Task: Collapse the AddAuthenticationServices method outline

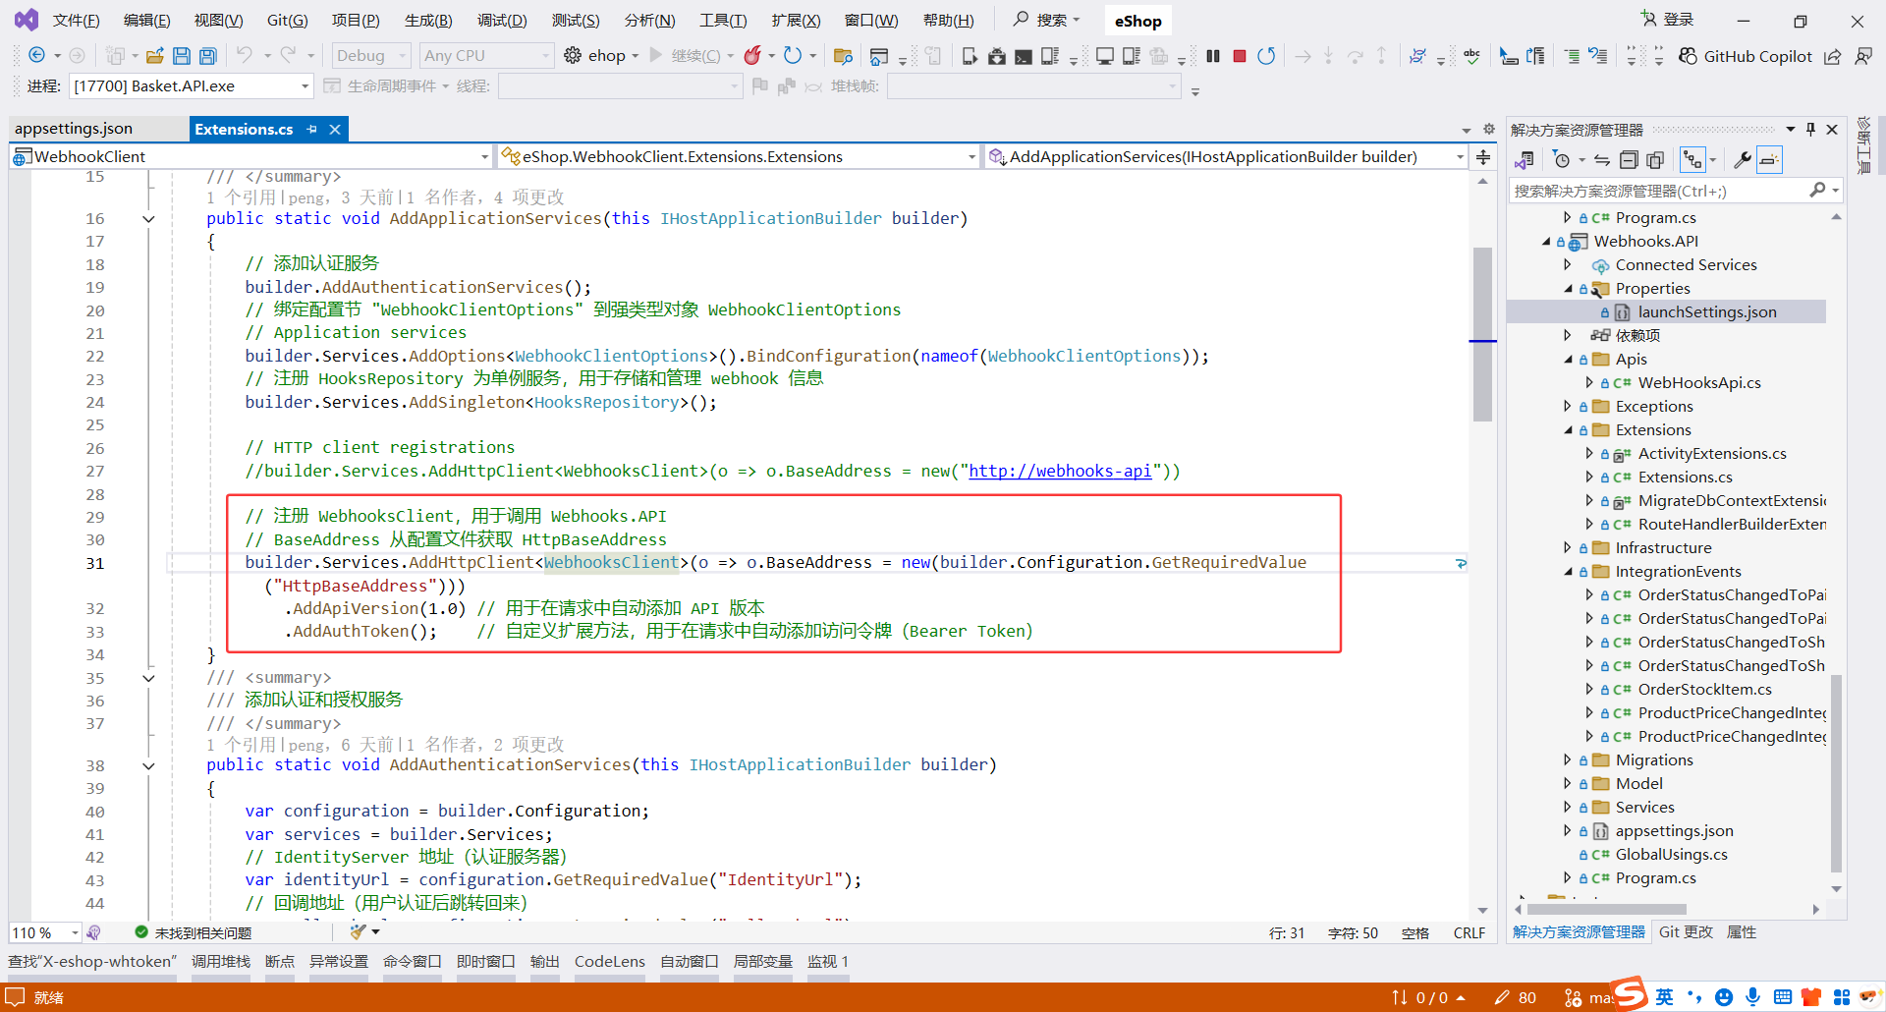Action: coord(148,765)
